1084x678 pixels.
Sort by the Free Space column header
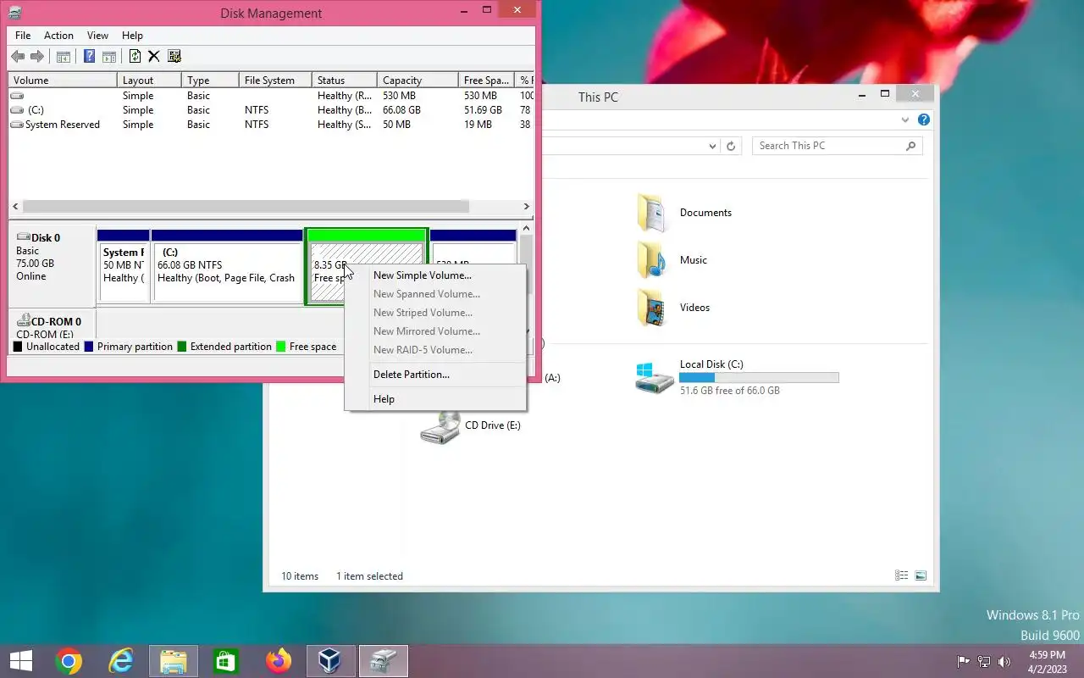point(486,81)
